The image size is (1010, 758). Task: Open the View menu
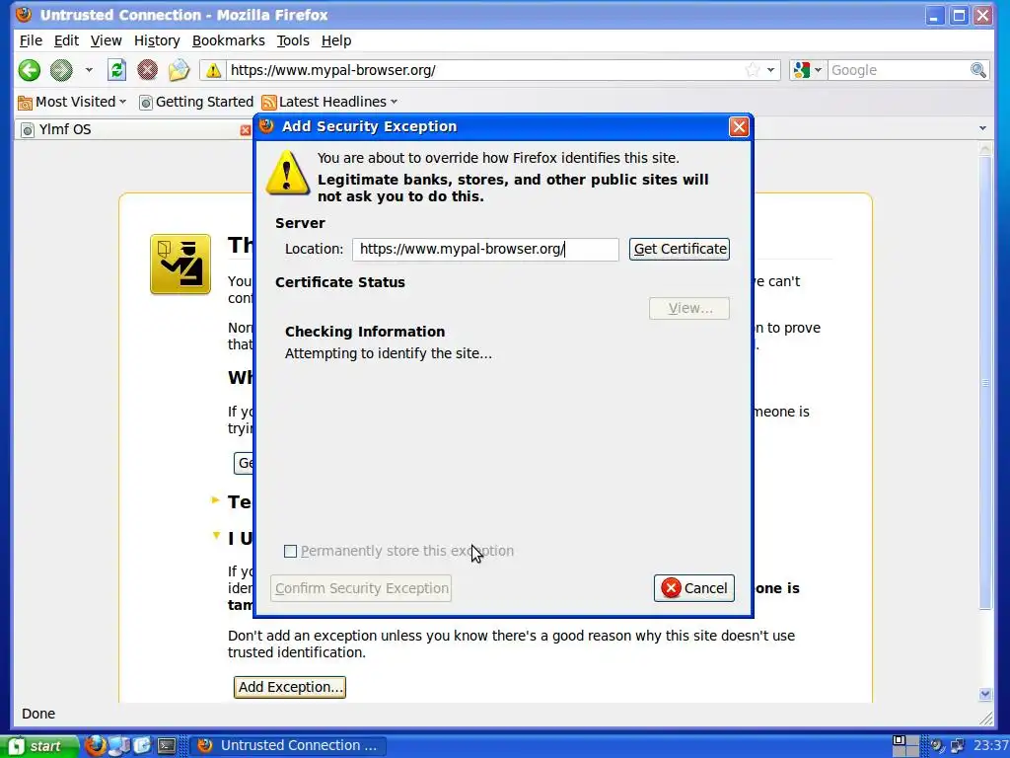(106, 40)
